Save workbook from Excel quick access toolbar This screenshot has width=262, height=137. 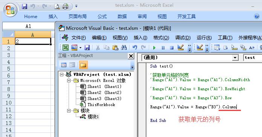tap(25, 6)
